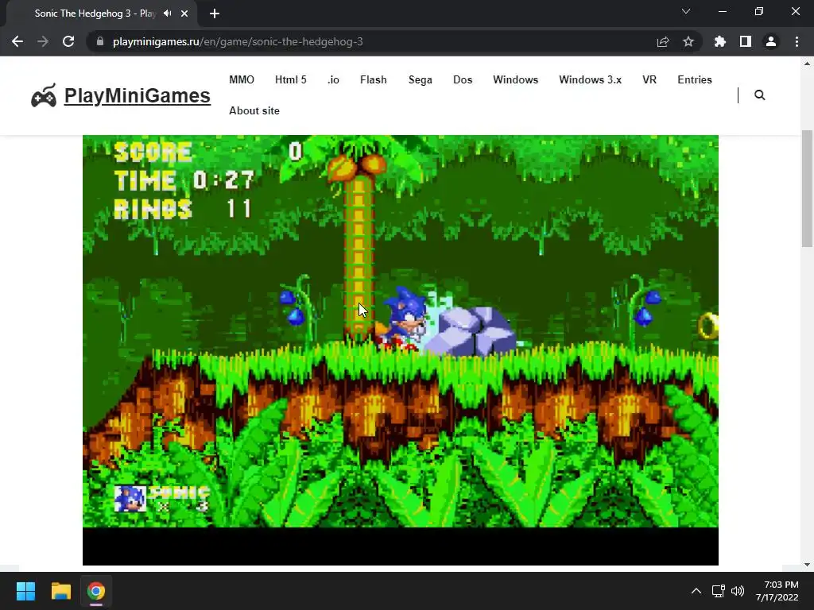This screenshot has width=814, height=610.
Task: Click the scrollbar down arrow
Action: coord(807,565)
